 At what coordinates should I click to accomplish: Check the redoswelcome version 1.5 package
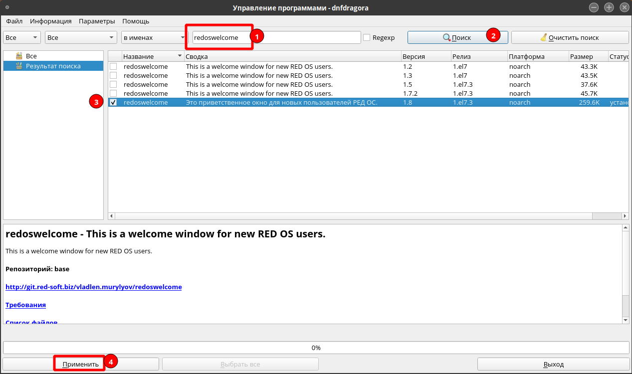113,84
